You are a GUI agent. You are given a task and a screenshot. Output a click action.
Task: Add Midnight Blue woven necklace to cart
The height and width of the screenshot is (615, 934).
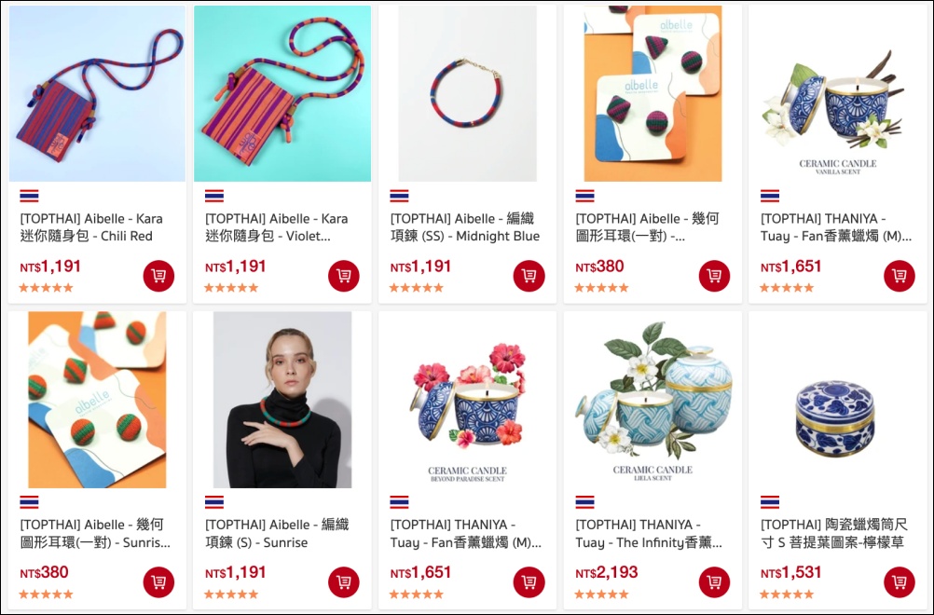pos(529,276)
